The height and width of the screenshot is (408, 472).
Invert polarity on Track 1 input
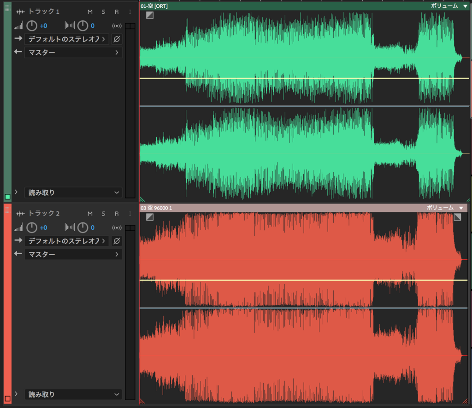(x=117, y=39)
